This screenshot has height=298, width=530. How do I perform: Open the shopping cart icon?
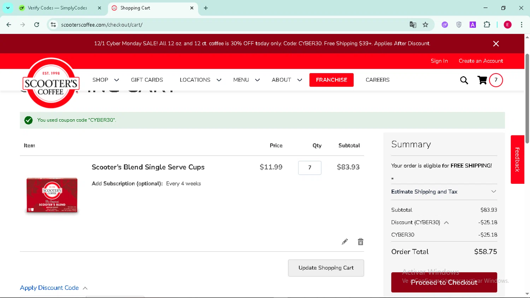[482, 80]
